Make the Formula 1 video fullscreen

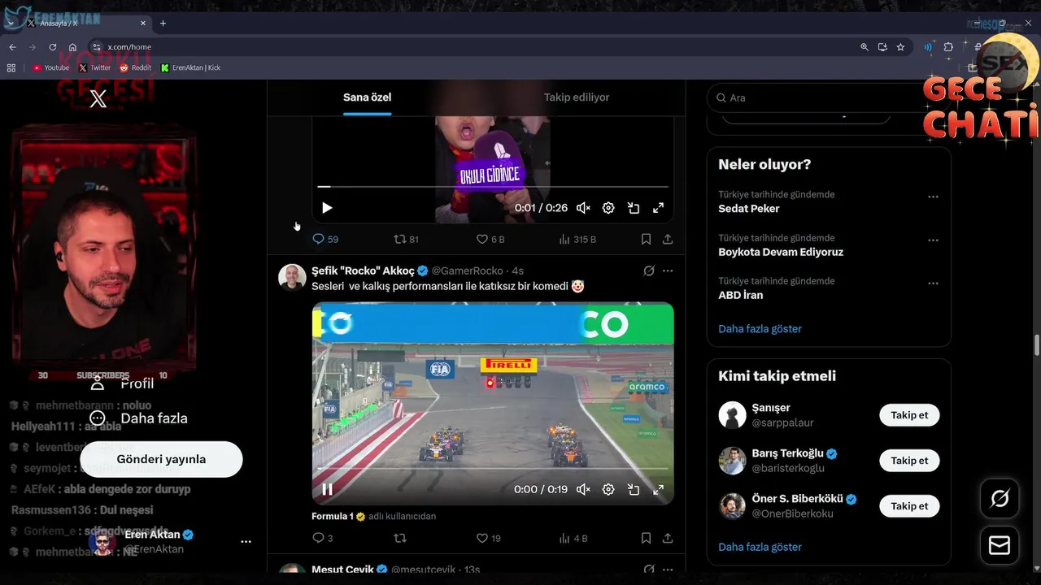click(659, 489)
